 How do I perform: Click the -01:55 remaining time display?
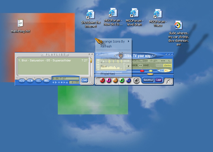click(x=74, y=82)
